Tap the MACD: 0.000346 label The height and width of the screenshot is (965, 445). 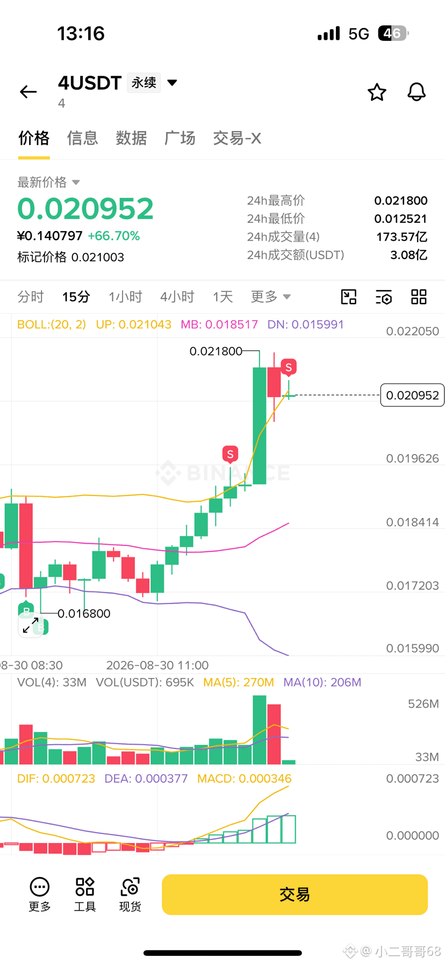pyautogui.click(x=245, y=779)
